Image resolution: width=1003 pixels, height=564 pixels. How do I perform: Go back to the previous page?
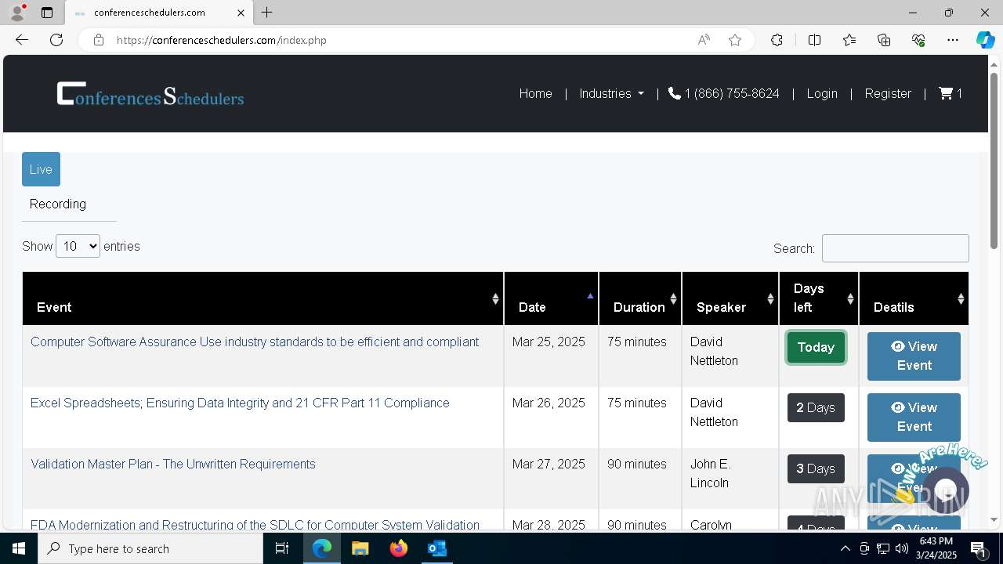[22, 40]
